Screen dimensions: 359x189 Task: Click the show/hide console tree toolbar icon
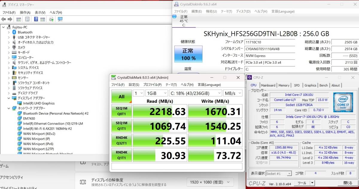[19, 19]
